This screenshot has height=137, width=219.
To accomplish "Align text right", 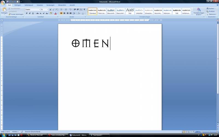I will point(67,13).
